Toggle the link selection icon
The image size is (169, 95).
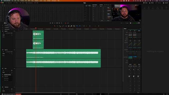click(x=71, y=26)
